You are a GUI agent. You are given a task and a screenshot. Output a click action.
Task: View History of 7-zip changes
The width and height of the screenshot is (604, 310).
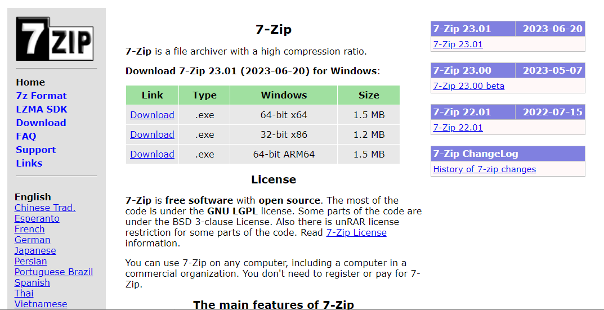pos(484,169)
